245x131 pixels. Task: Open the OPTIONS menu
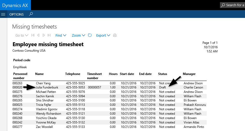pyautogui.click(x=17, y=14)
